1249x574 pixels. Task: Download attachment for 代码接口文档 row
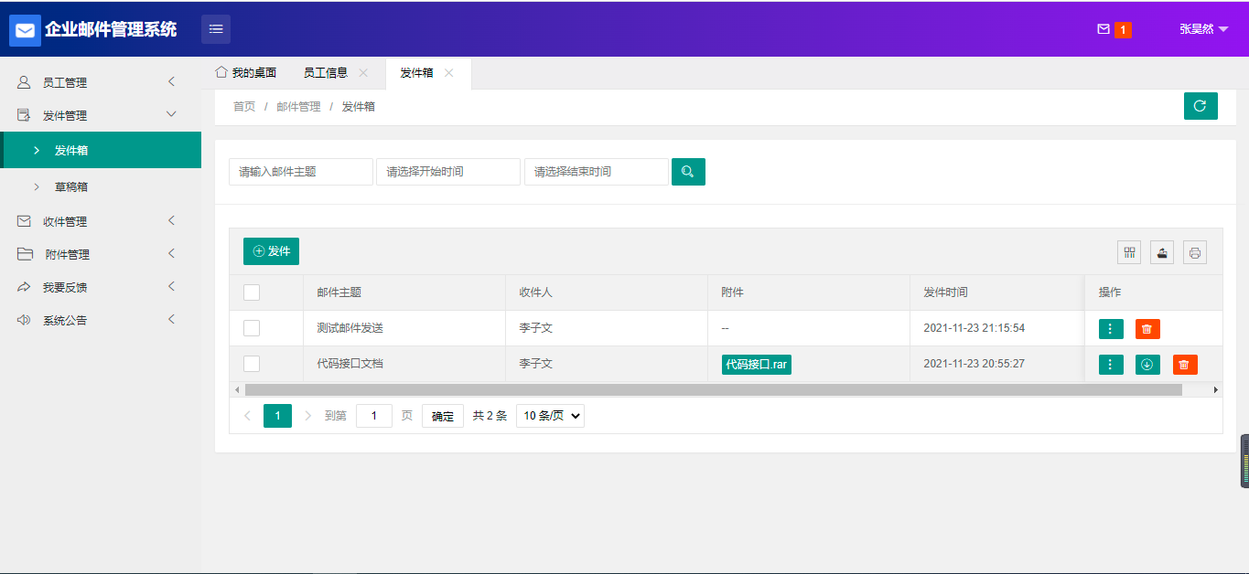1147,365
